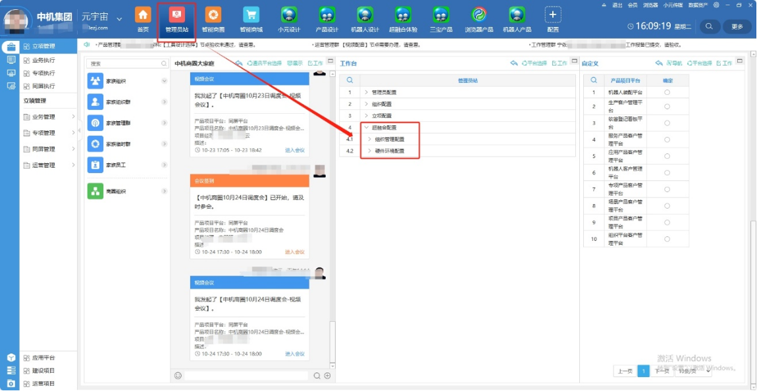Screen dimensions: 757x391
Task: Expand the 管理员配置 tree row
Action: (x=367, y=93)
